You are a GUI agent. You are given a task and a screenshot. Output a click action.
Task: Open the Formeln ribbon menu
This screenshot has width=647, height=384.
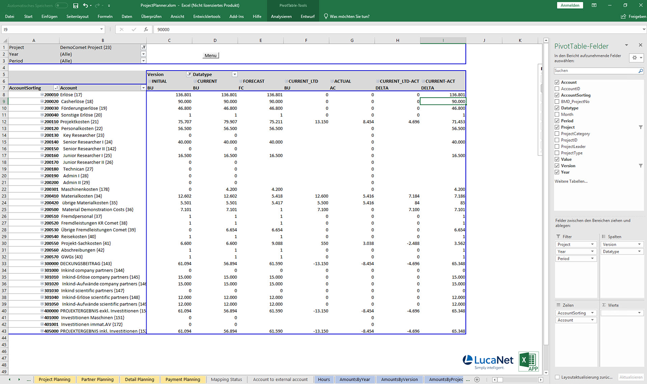[105, 16]
